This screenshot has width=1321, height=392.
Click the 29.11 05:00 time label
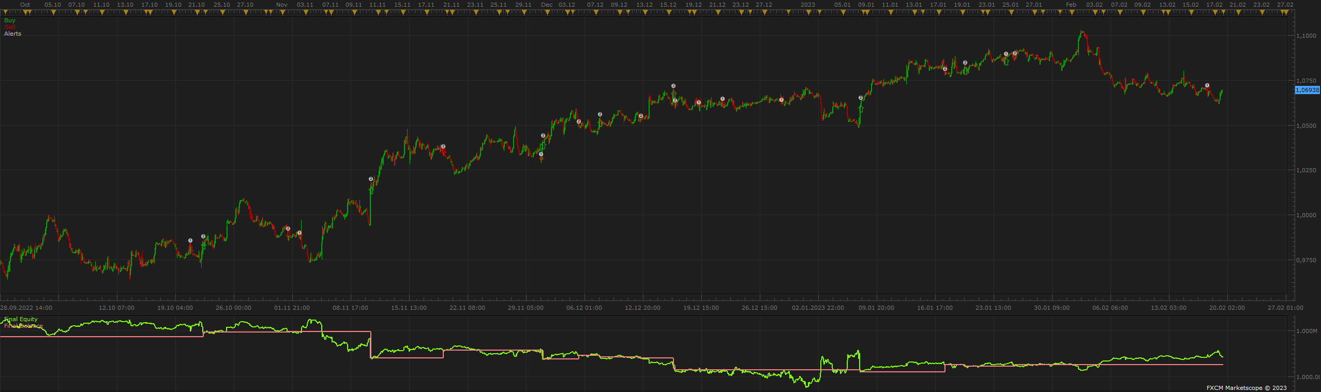(526, 308)
